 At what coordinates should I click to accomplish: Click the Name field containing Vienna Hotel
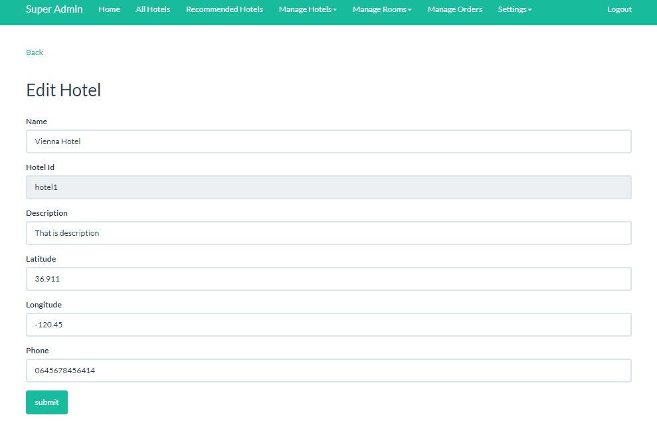coord(328,141)
